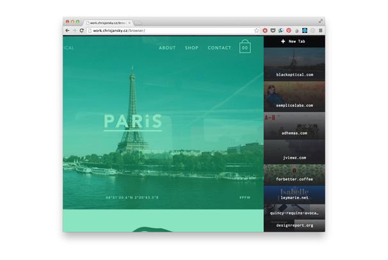
Task: Click the plus icon beside New Tab
Action: pos(284,42)
